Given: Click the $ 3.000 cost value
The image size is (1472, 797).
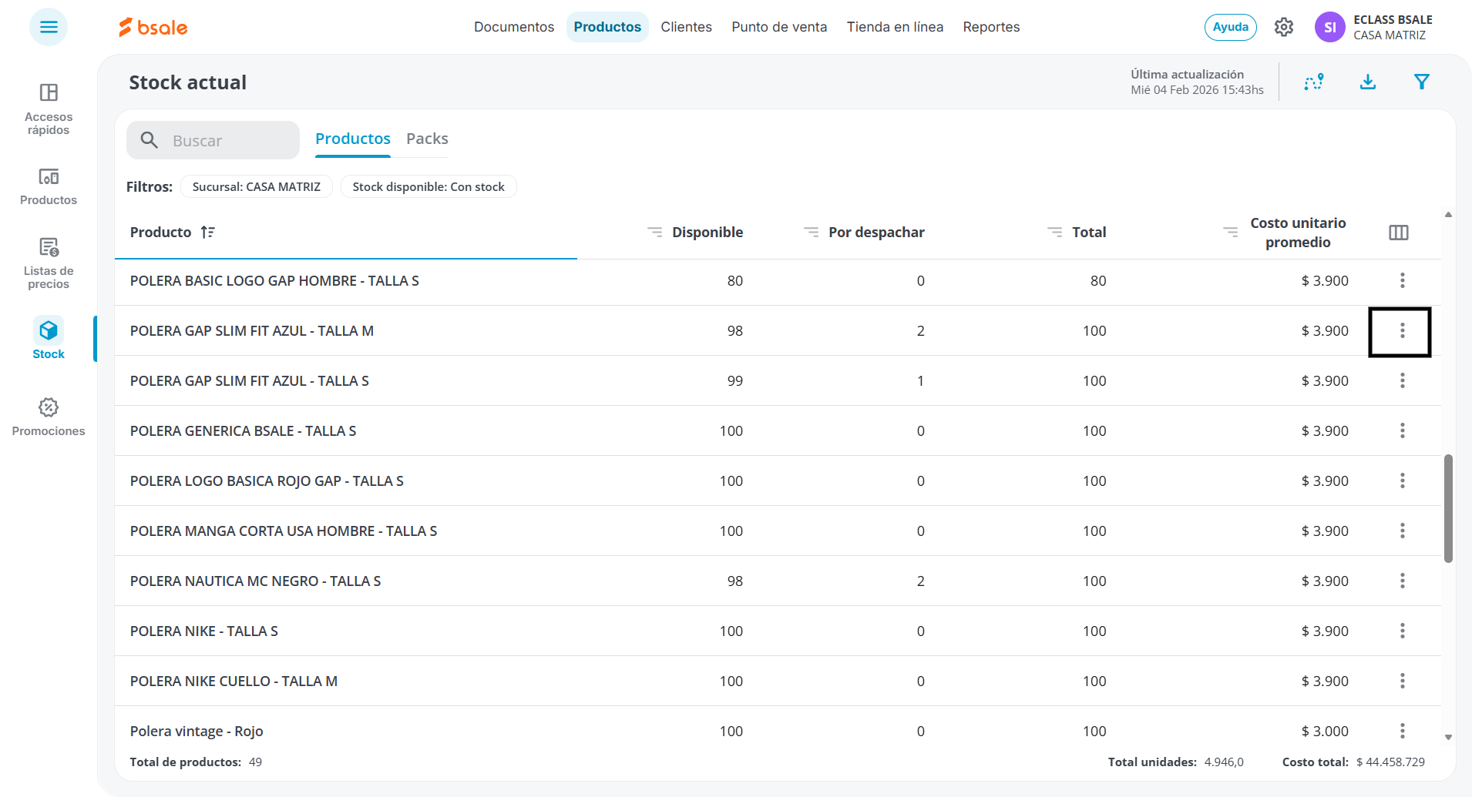Looking at the screenshot, I should [x=1325, y=731].
